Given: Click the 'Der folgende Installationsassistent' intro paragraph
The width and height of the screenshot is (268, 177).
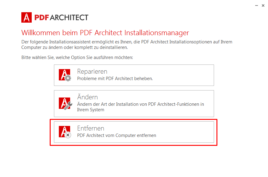Looking at the screenshot, I should click(127, 45).
